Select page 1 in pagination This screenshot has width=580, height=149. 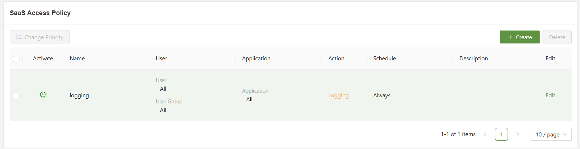click(501, 134)
